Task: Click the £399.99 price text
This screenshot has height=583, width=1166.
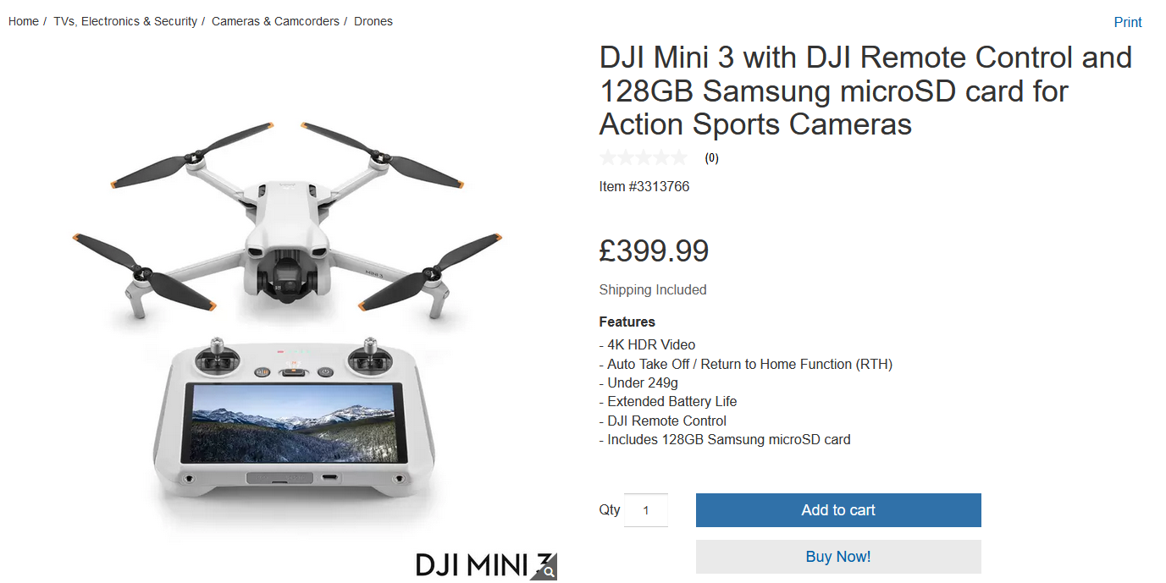Action: (654, 251)
